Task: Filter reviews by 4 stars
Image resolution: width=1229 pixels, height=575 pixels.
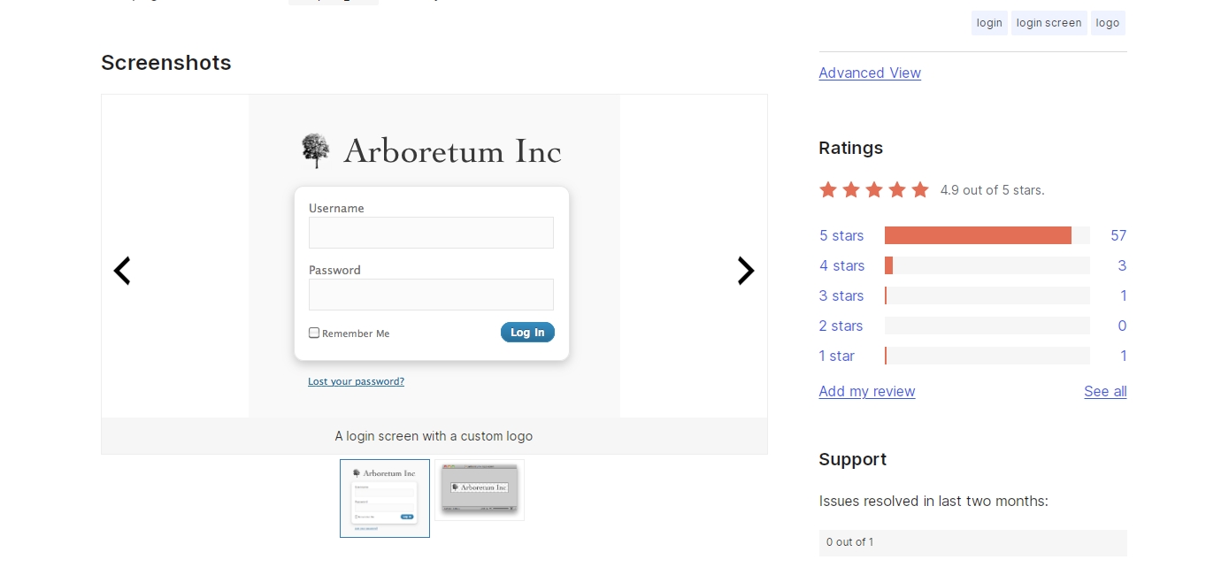Action: tap(842, 265)
